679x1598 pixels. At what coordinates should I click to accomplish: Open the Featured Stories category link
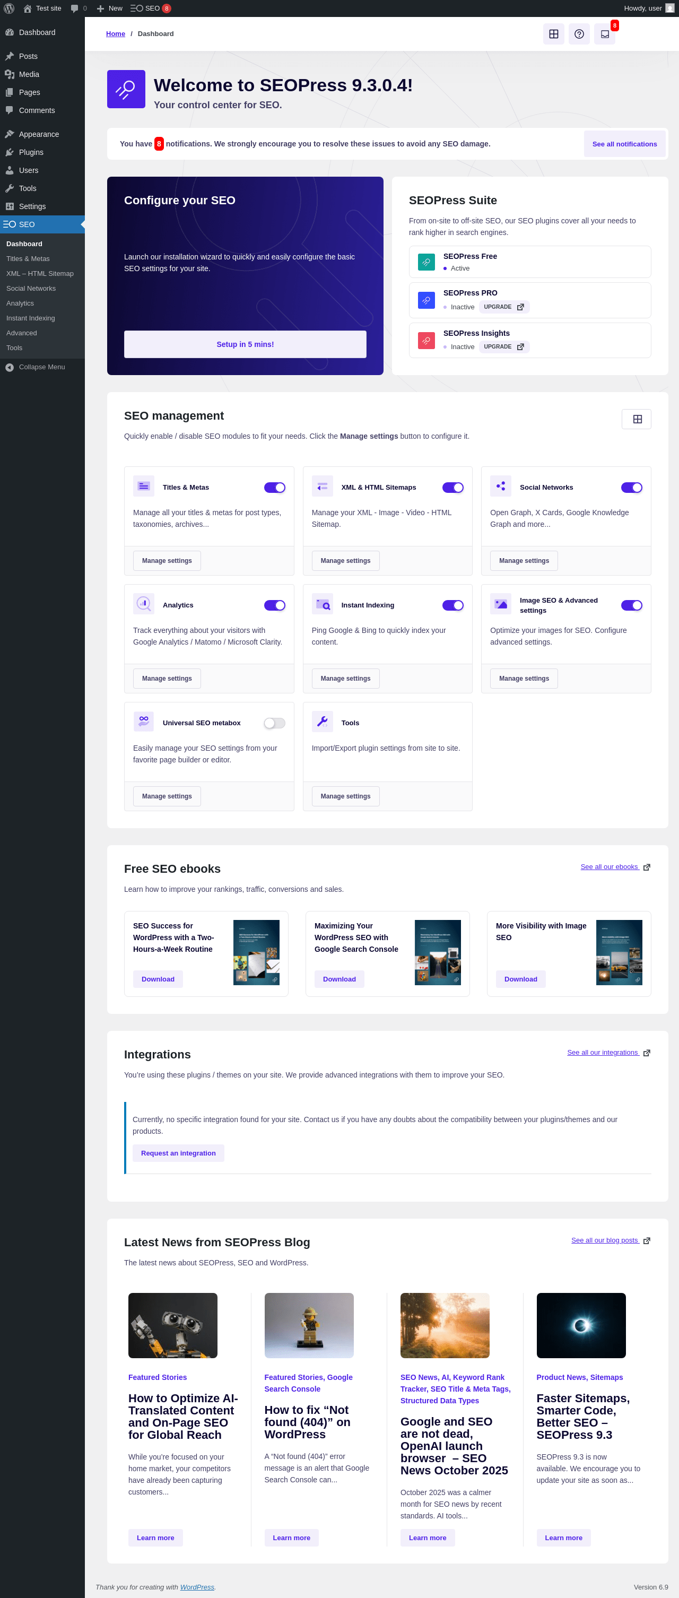(x=158, y=1378)
